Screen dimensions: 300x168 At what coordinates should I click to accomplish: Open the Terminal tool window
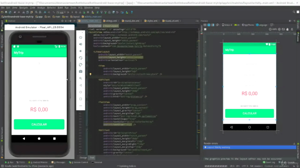[x=97, y=162]
